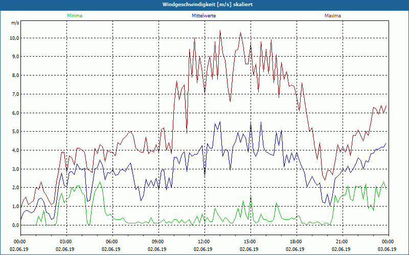Click the '2,0' y-axis value
This screenshot has width=409, height=255.
pos(16,188)
